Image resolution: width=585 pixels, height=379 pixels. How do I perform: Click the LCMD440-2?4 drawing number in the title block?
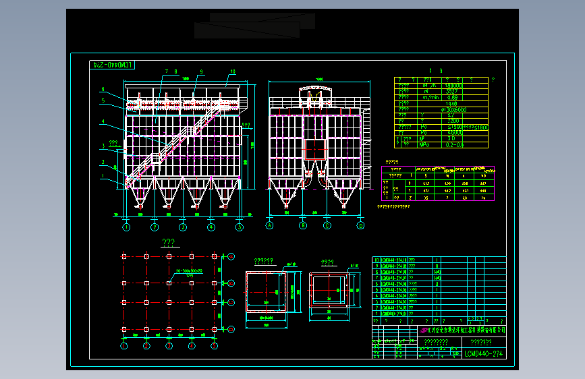[x=484, y=353]
